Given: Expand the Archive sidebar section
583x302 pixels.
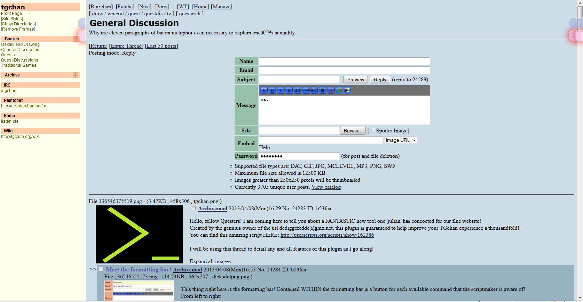Looking at the screenshot, I should [x=76, y=75].
